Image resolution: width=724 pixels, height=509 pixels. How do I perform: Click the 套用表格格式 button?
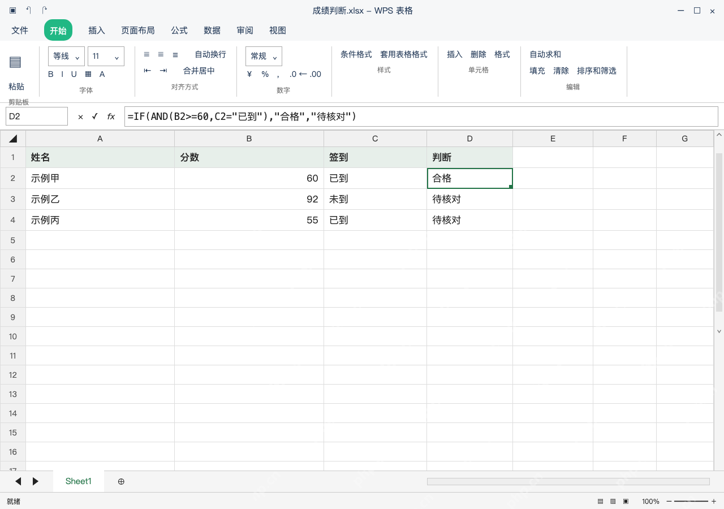[x=404, y=54]
